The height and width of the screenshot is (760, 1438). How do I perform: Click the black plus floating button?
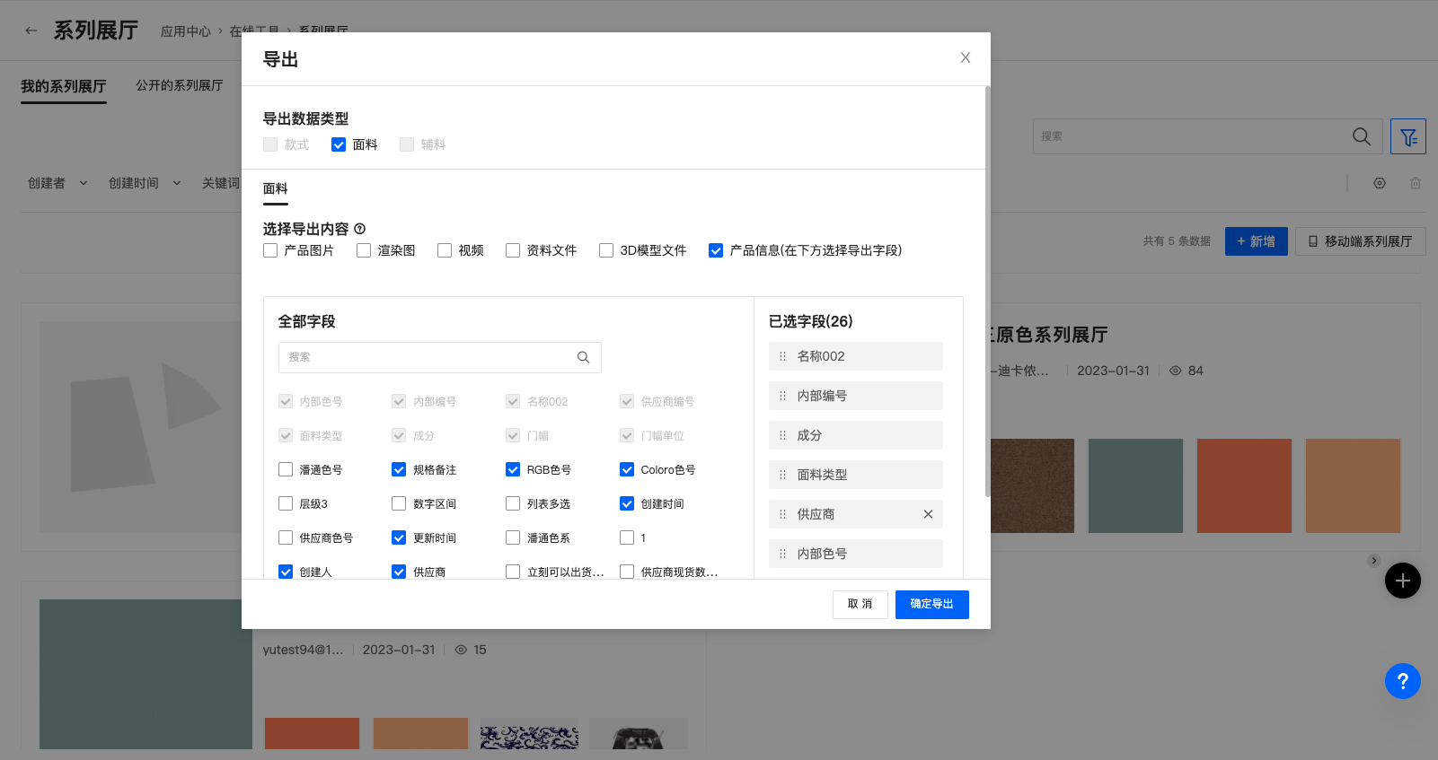[x=1402, y=581]
